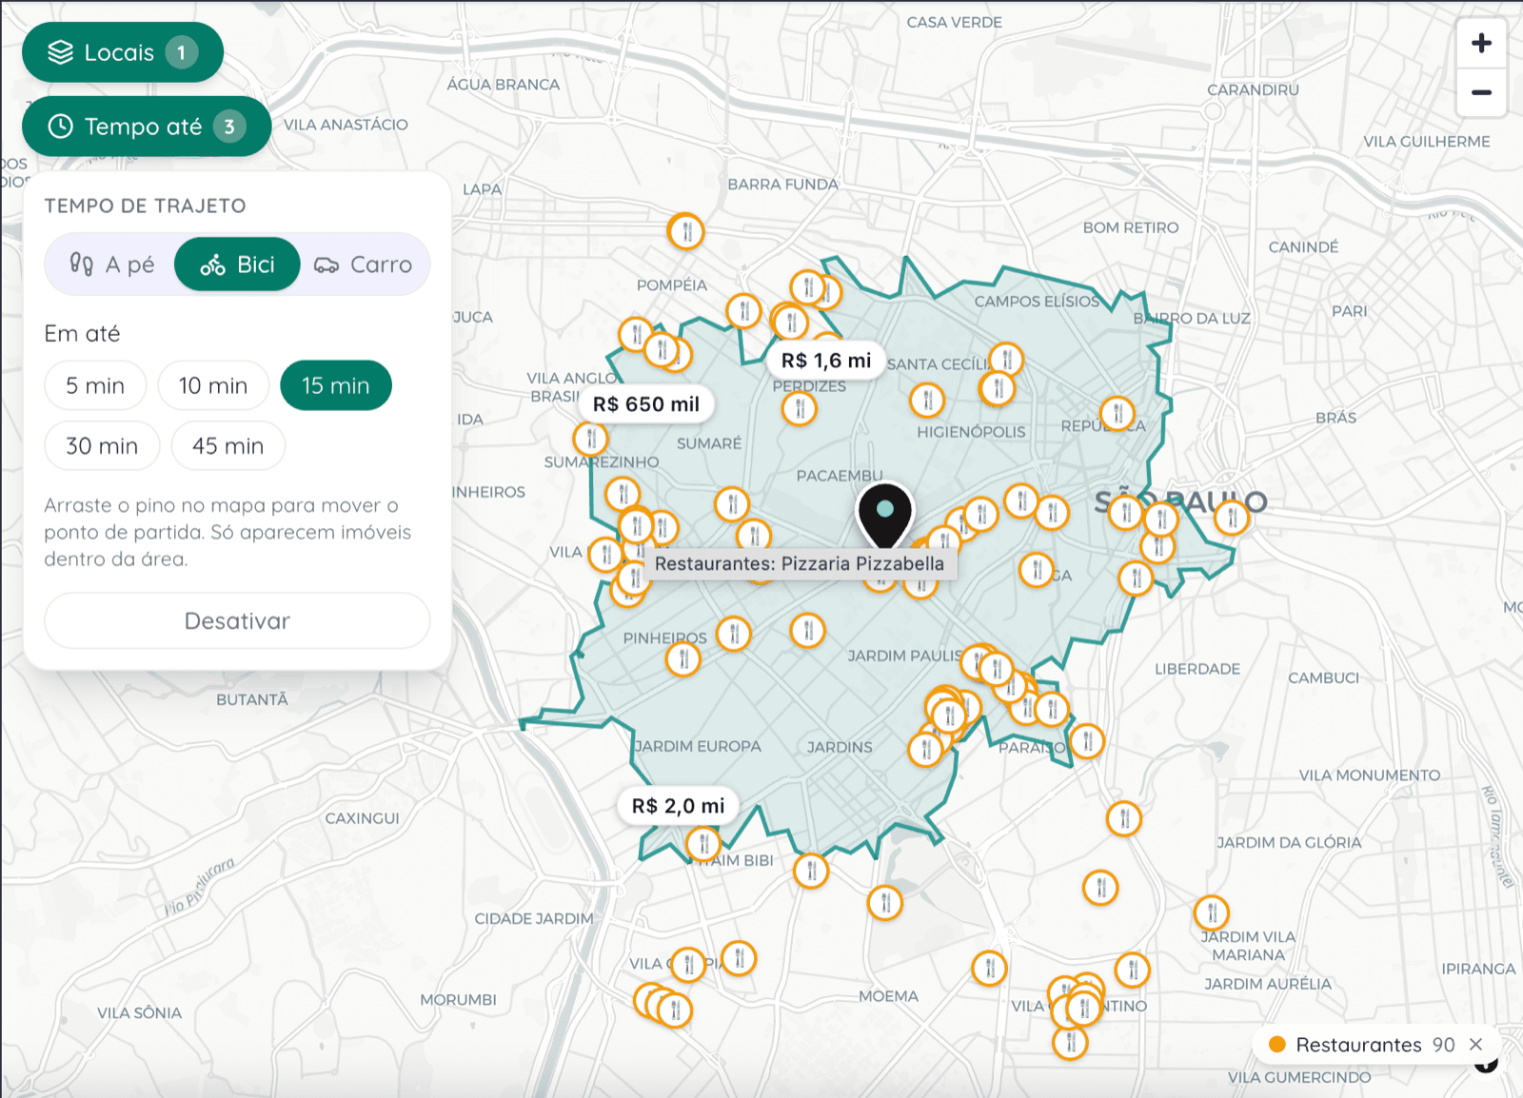This screenshot has height=1098, width=1523.
Task: Click the BARRA FUNDA neighborhood label
Action: click(x=782, y=184)
